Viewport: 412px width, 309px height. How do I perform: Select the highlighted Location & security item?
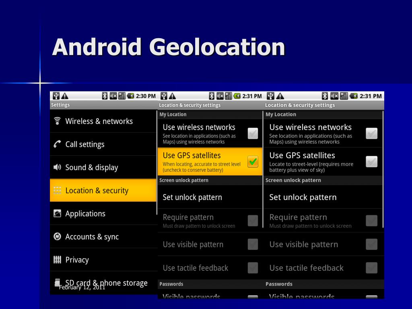click(x=103, y=190)
